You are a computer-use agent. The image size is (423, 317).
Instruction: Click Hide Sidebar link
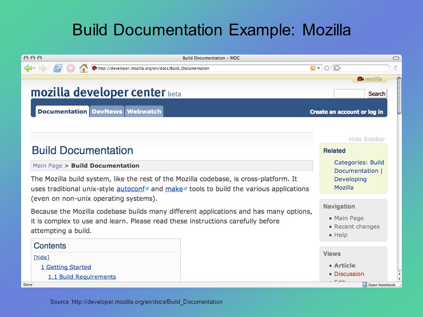pos(367,139)
